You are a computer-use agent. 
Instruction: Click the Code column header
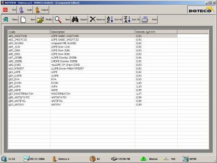pos(29,32)
